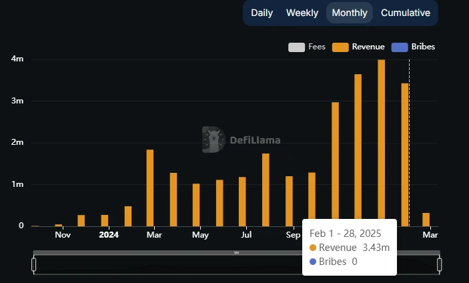Click the DefiLlama watermark logo

(212, 140)
